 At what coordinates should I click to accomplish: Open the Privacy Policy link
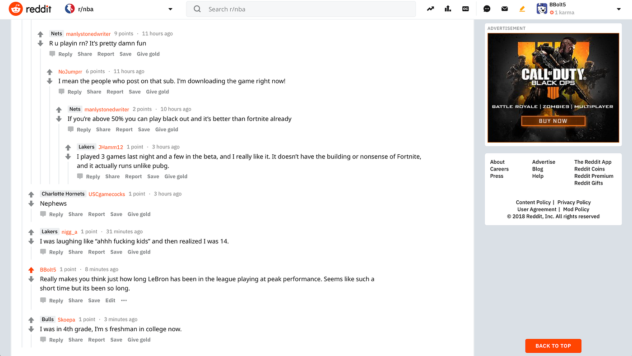[x=574, y=202]
